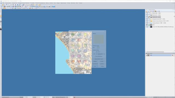
Task: Click OK button in the style dialog
Action: click(x=95, y=66)
